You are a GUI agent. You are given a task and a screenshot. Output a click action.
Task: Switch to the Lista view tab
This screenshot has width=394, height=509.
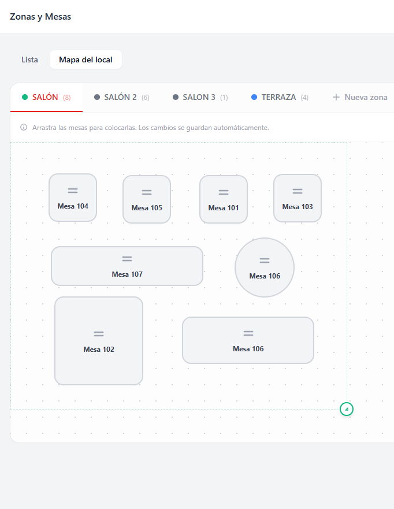(x=29, y=60)
